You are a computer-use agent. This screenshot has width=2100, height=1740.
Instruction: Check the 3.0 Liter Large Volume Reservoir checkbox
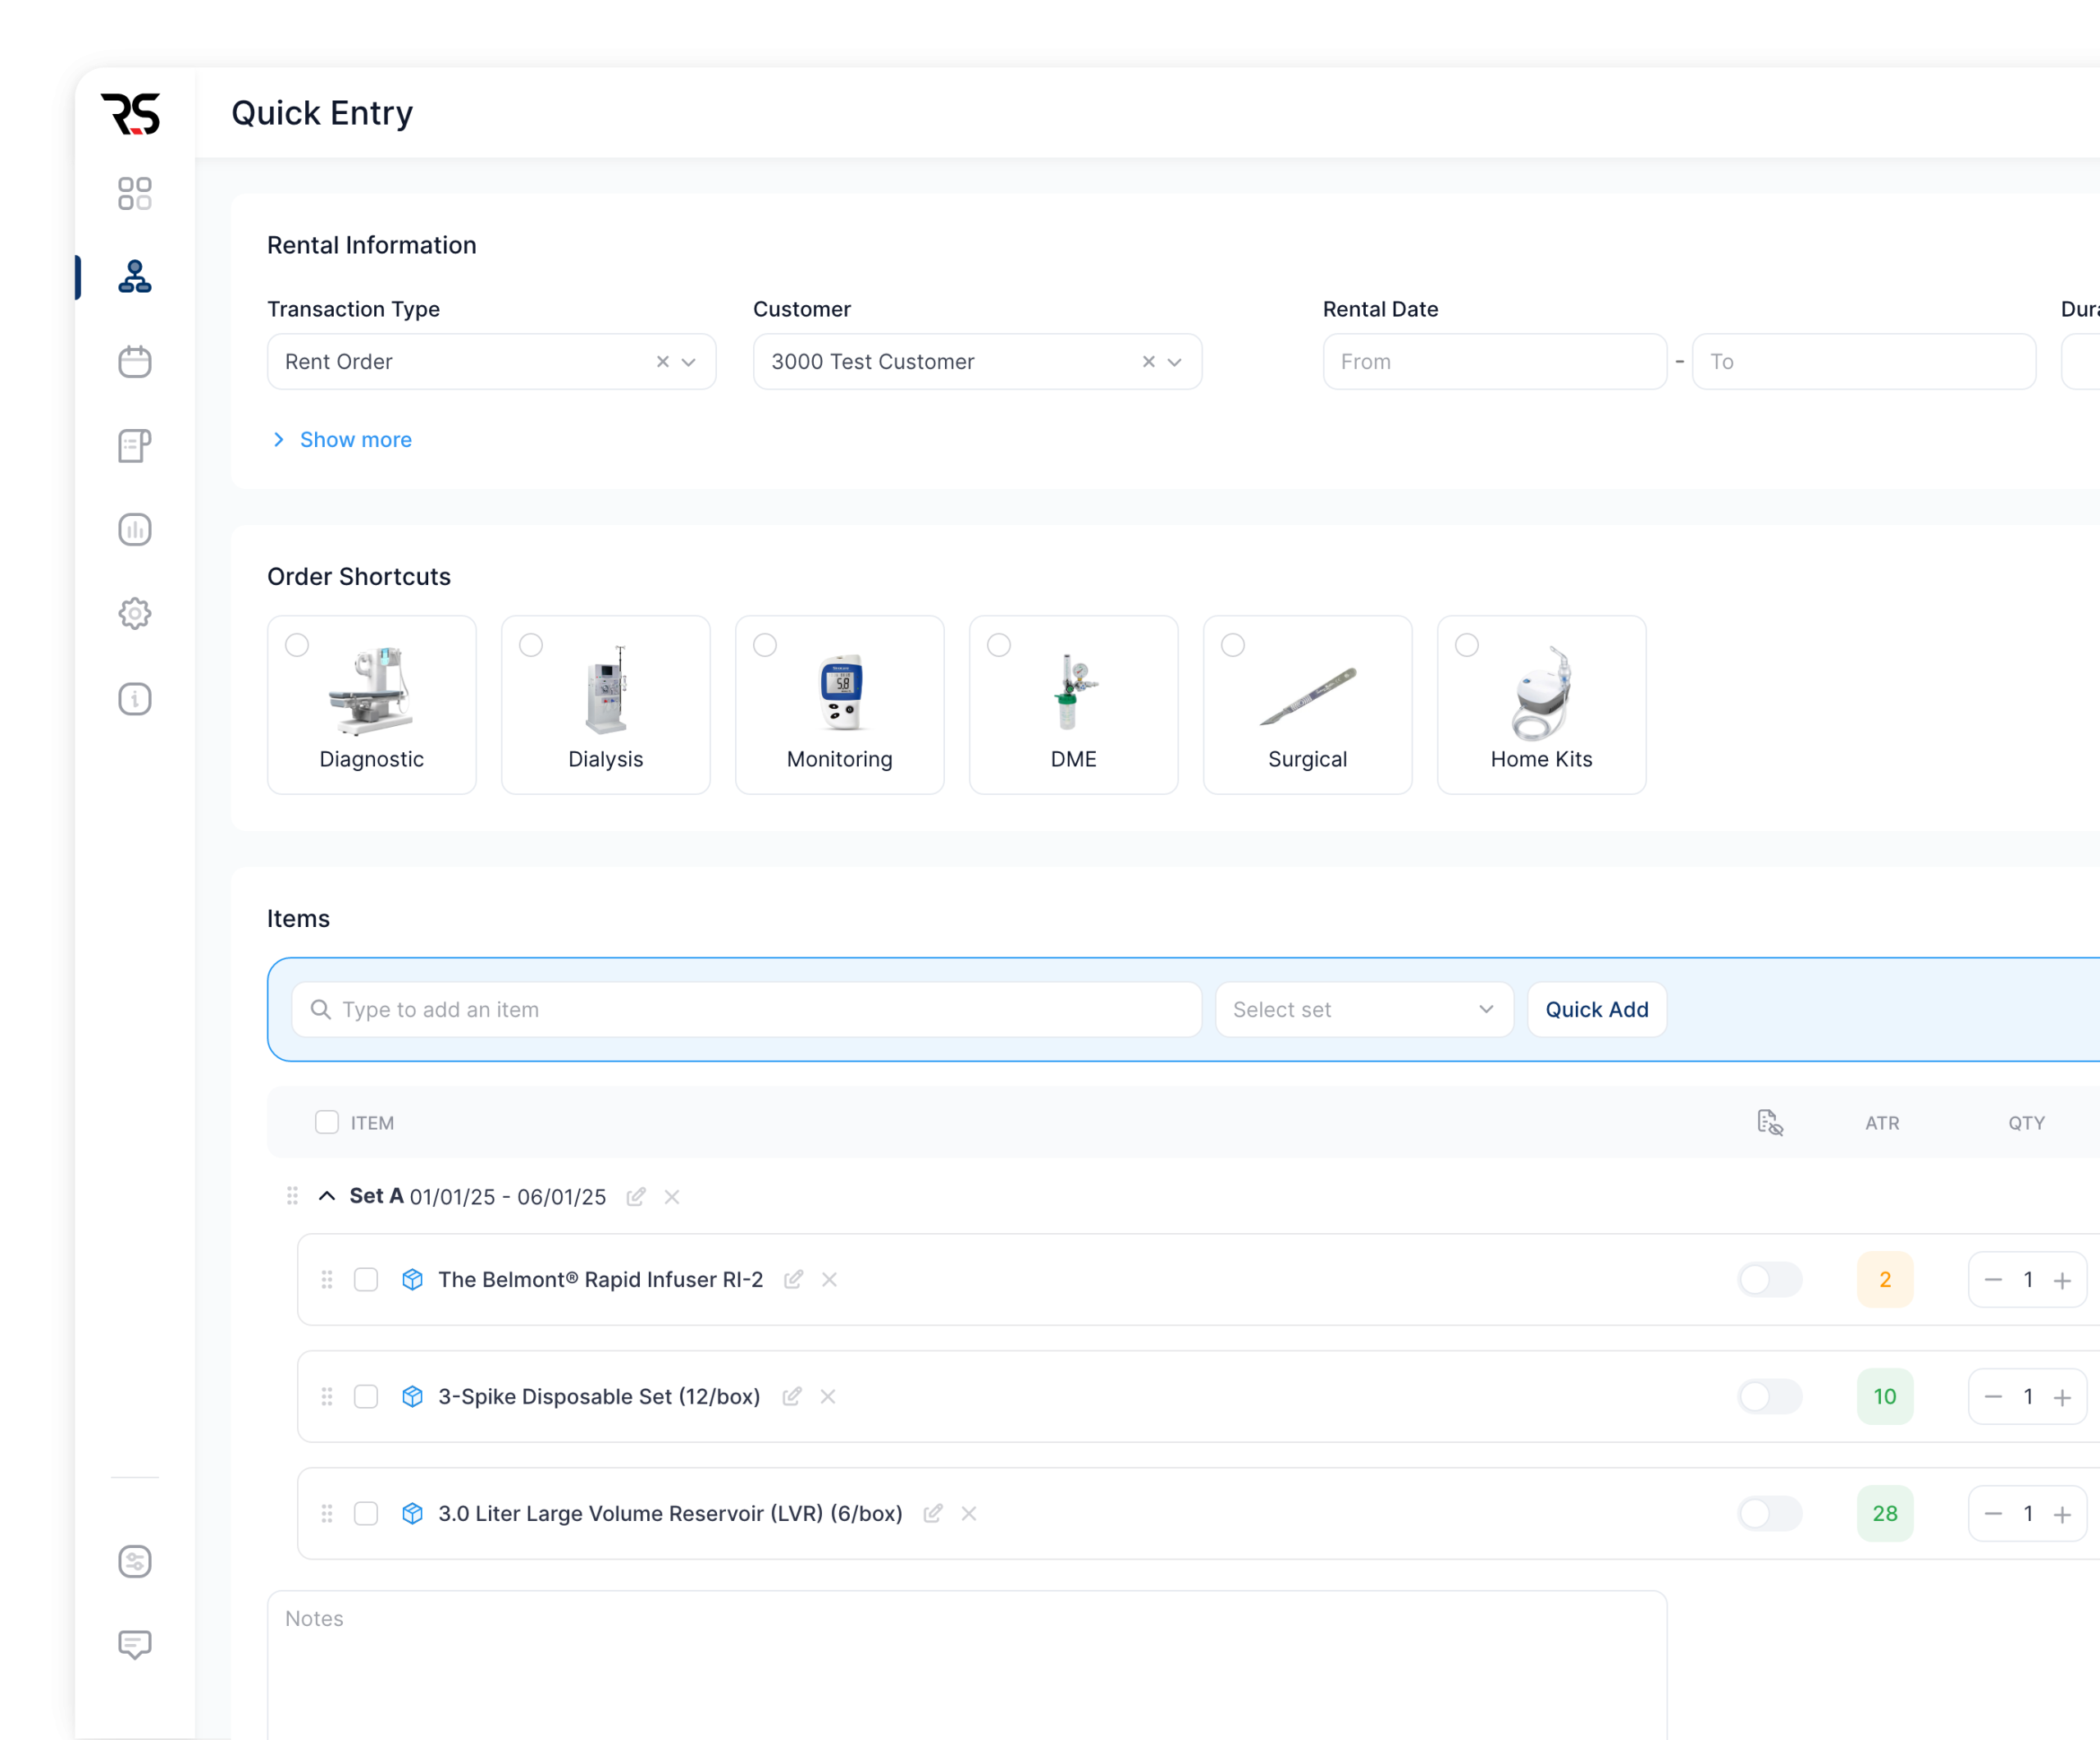tap(366, 1514)
